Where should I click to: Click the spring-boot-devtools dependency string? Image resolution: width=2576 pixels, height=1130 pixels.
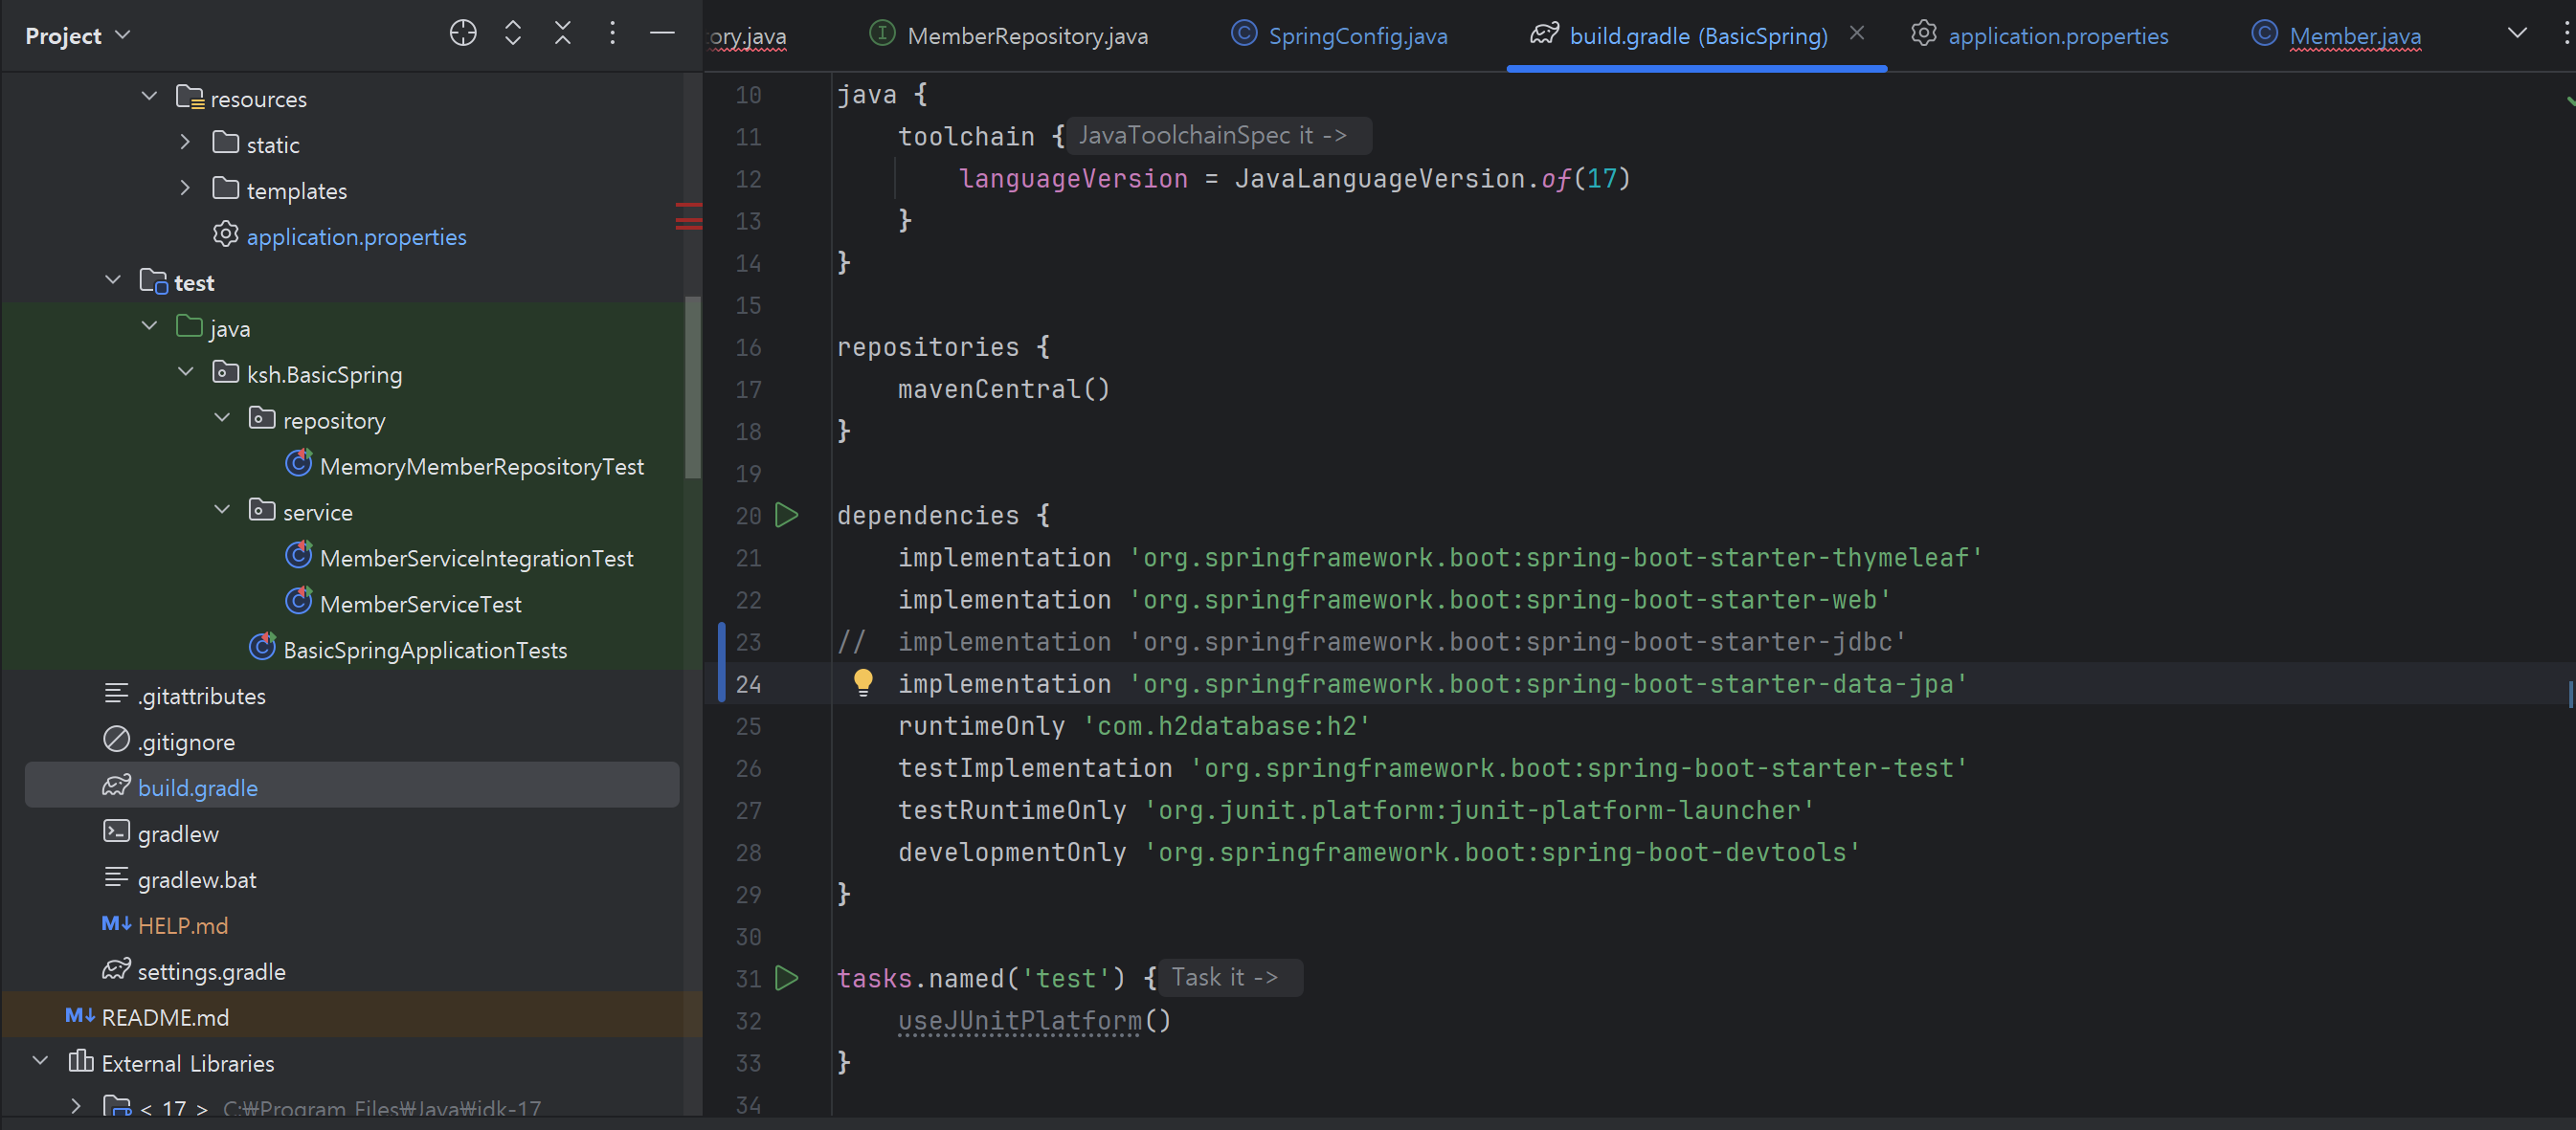(1501, 853)
